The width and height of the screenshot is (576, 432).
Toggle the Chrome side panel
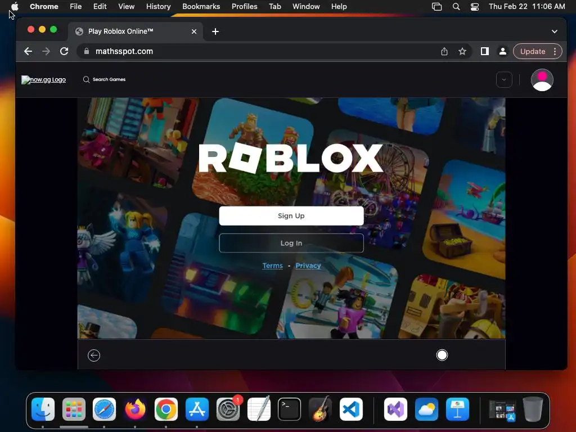[x=484, y=51]
